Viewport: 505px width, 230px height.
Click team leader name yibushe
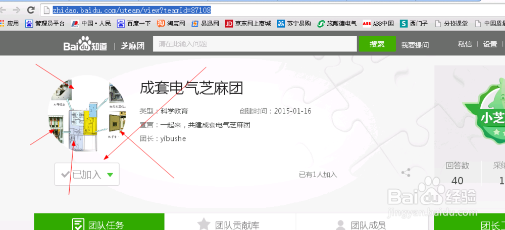[x=173, y=138]
